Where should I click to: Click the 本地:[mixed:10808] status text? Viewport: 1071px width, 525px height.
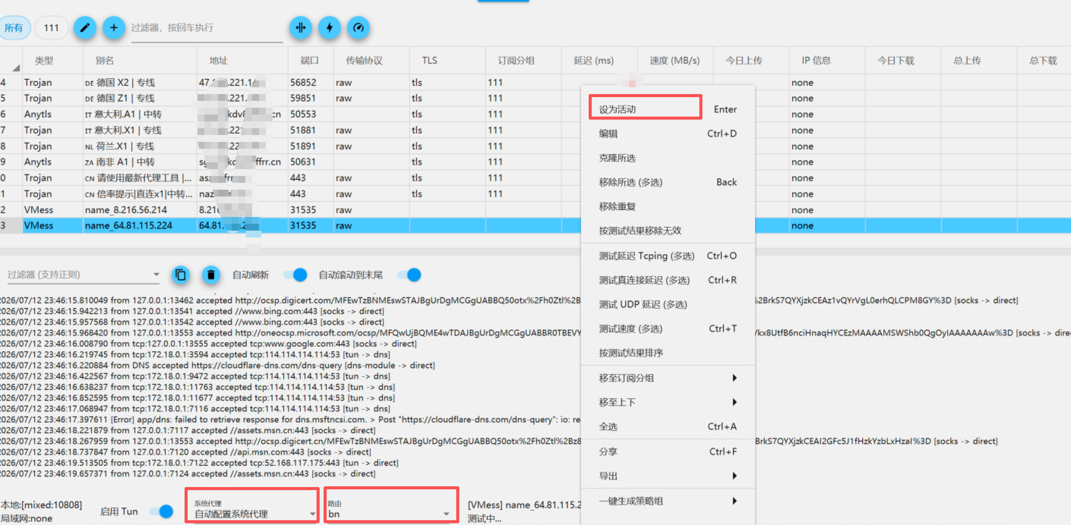click(41, 505)
